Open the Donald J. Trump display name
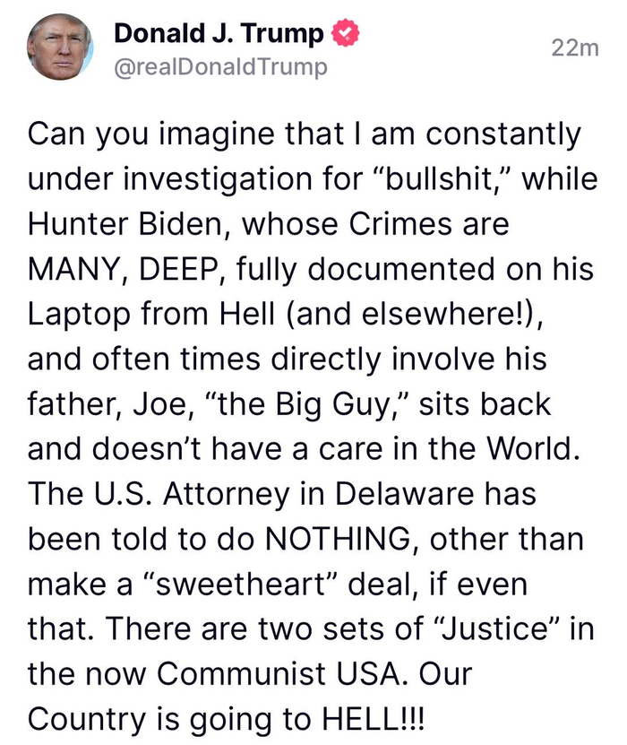This screenshot has height=745, width=627. point(219,35)
